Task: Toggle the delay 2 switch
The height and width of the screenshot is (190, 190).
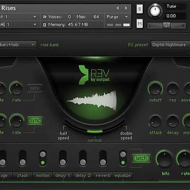Action: click(83, 158)
